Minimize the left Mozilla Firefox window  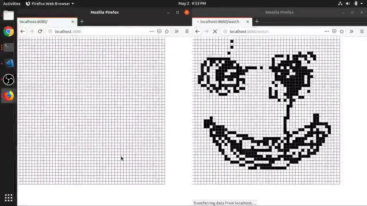pyautogui.click(x=168, y=12)
